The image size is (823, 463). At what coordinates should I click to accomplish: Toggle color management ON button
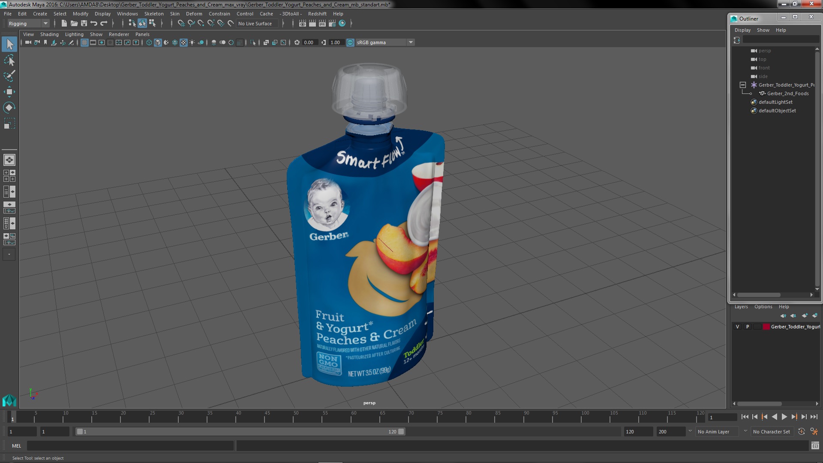pyautogui.click(x=350, y=42)
